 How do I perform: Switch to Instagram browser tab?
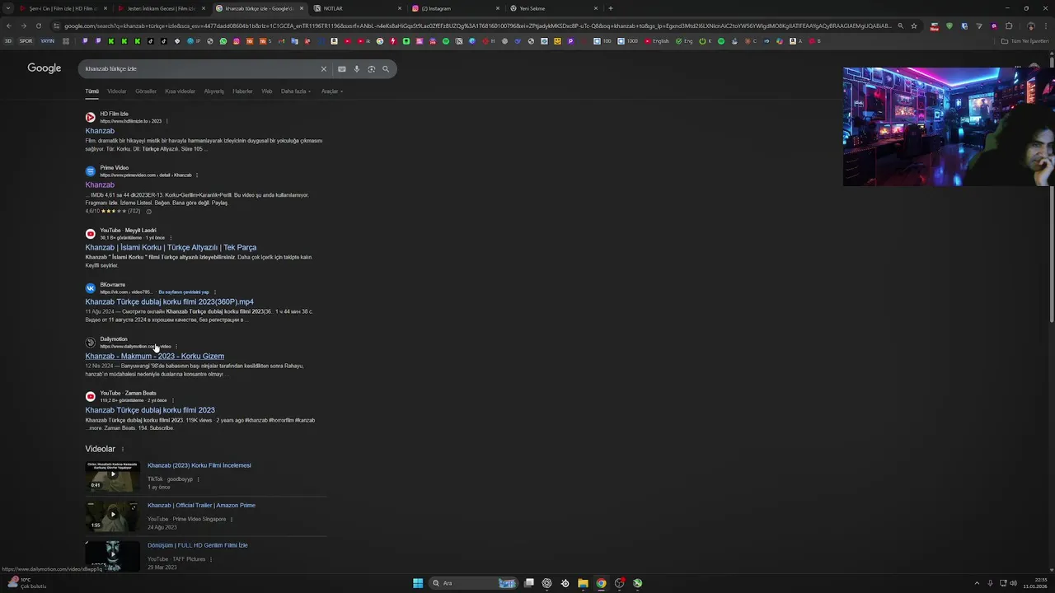[x=454, y=8]
